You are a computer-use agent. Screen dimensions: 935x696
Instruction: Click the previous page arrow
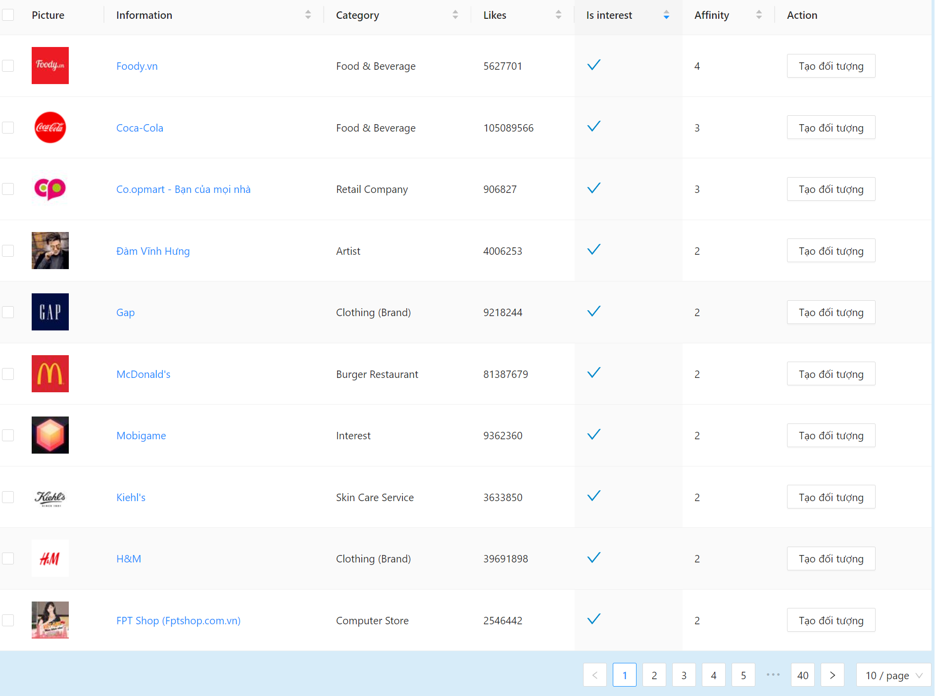coord(595,675)
